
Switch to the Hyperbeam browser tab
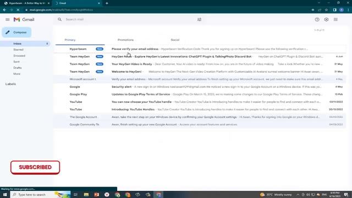26,3
